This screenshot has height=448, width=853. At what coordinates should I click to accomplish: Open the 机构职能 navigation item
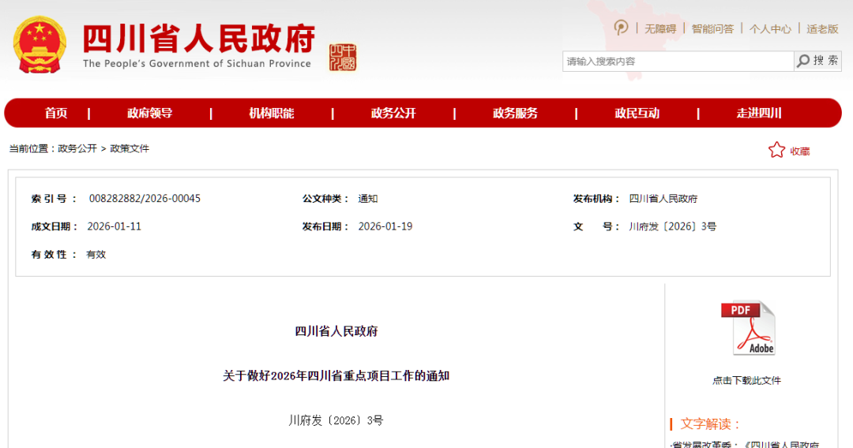(x=271, y=113)
